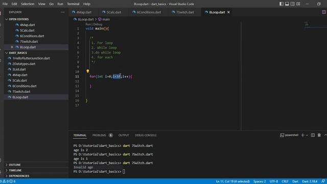Open customize layout icon
Image resolution: width=327 pixels, height=184 pixels.
pos(298,4)
